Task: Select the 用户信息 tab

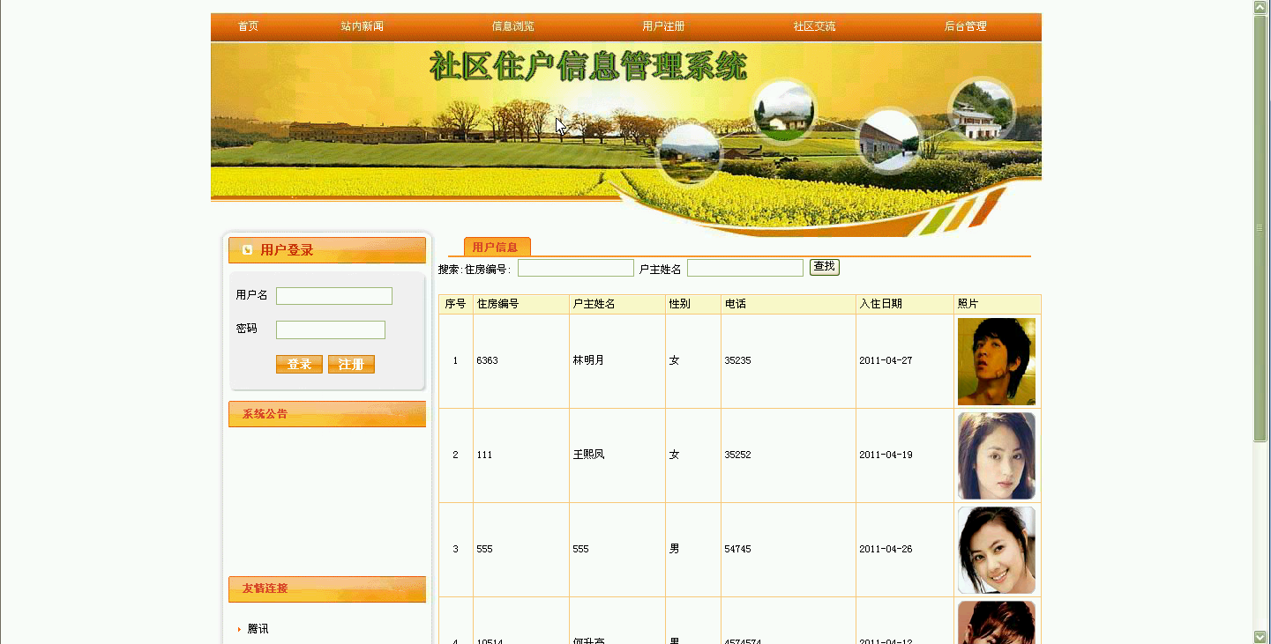Action: coord(496,248)
